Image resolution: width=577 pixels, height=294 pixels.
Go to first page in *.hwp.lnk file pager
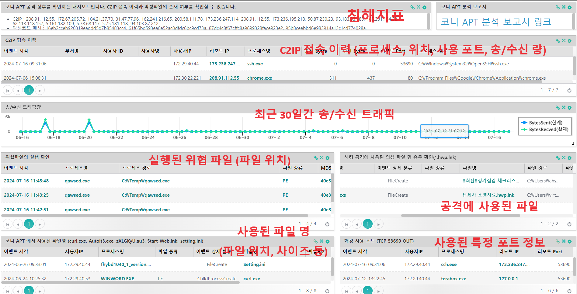[x=347, y=224]
